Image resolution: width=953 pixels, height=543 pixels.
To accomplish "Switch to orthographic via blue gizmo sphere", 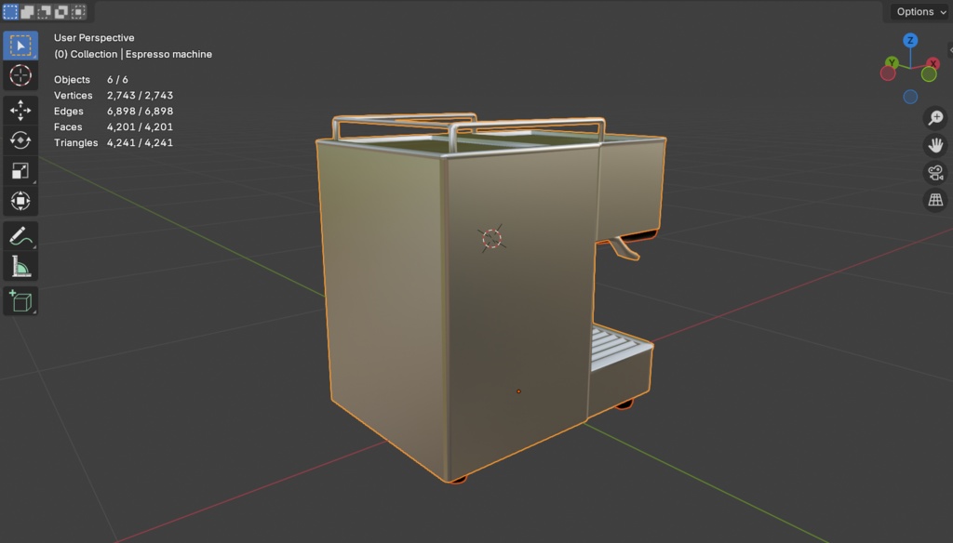I will 910,96.
